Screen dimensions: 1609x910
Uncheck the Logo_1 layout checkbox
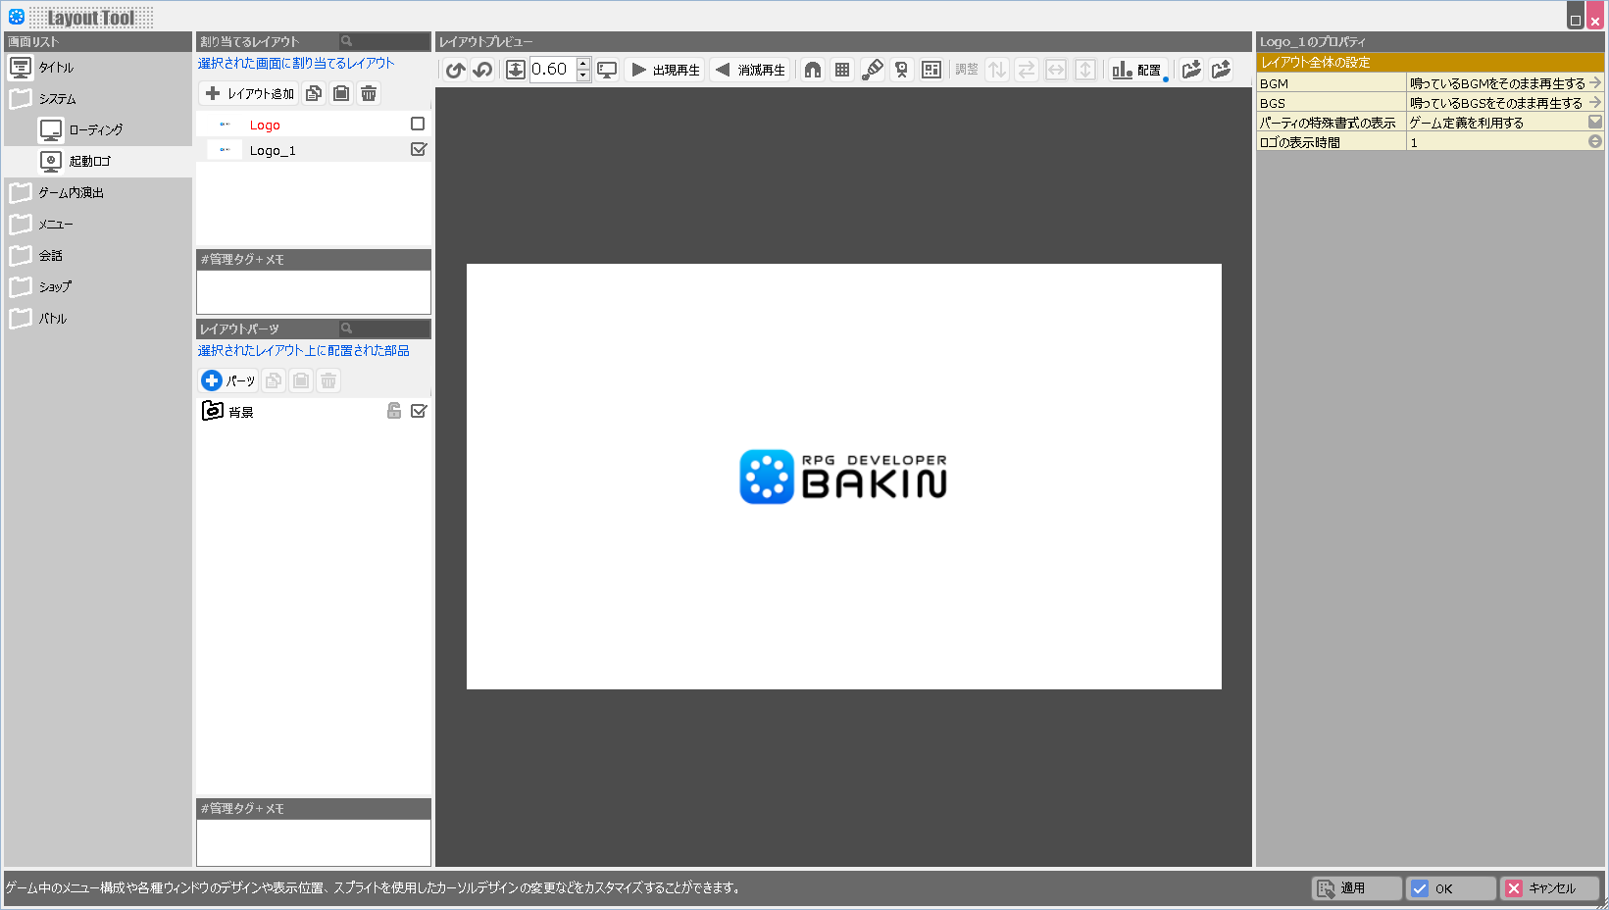[x=418, y=150]
